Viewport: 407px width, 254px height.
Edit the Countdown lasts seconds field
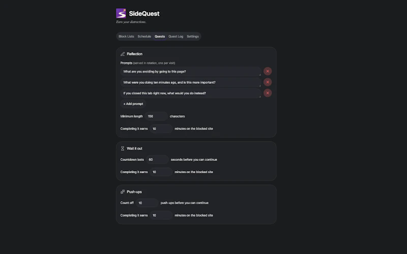157,160
